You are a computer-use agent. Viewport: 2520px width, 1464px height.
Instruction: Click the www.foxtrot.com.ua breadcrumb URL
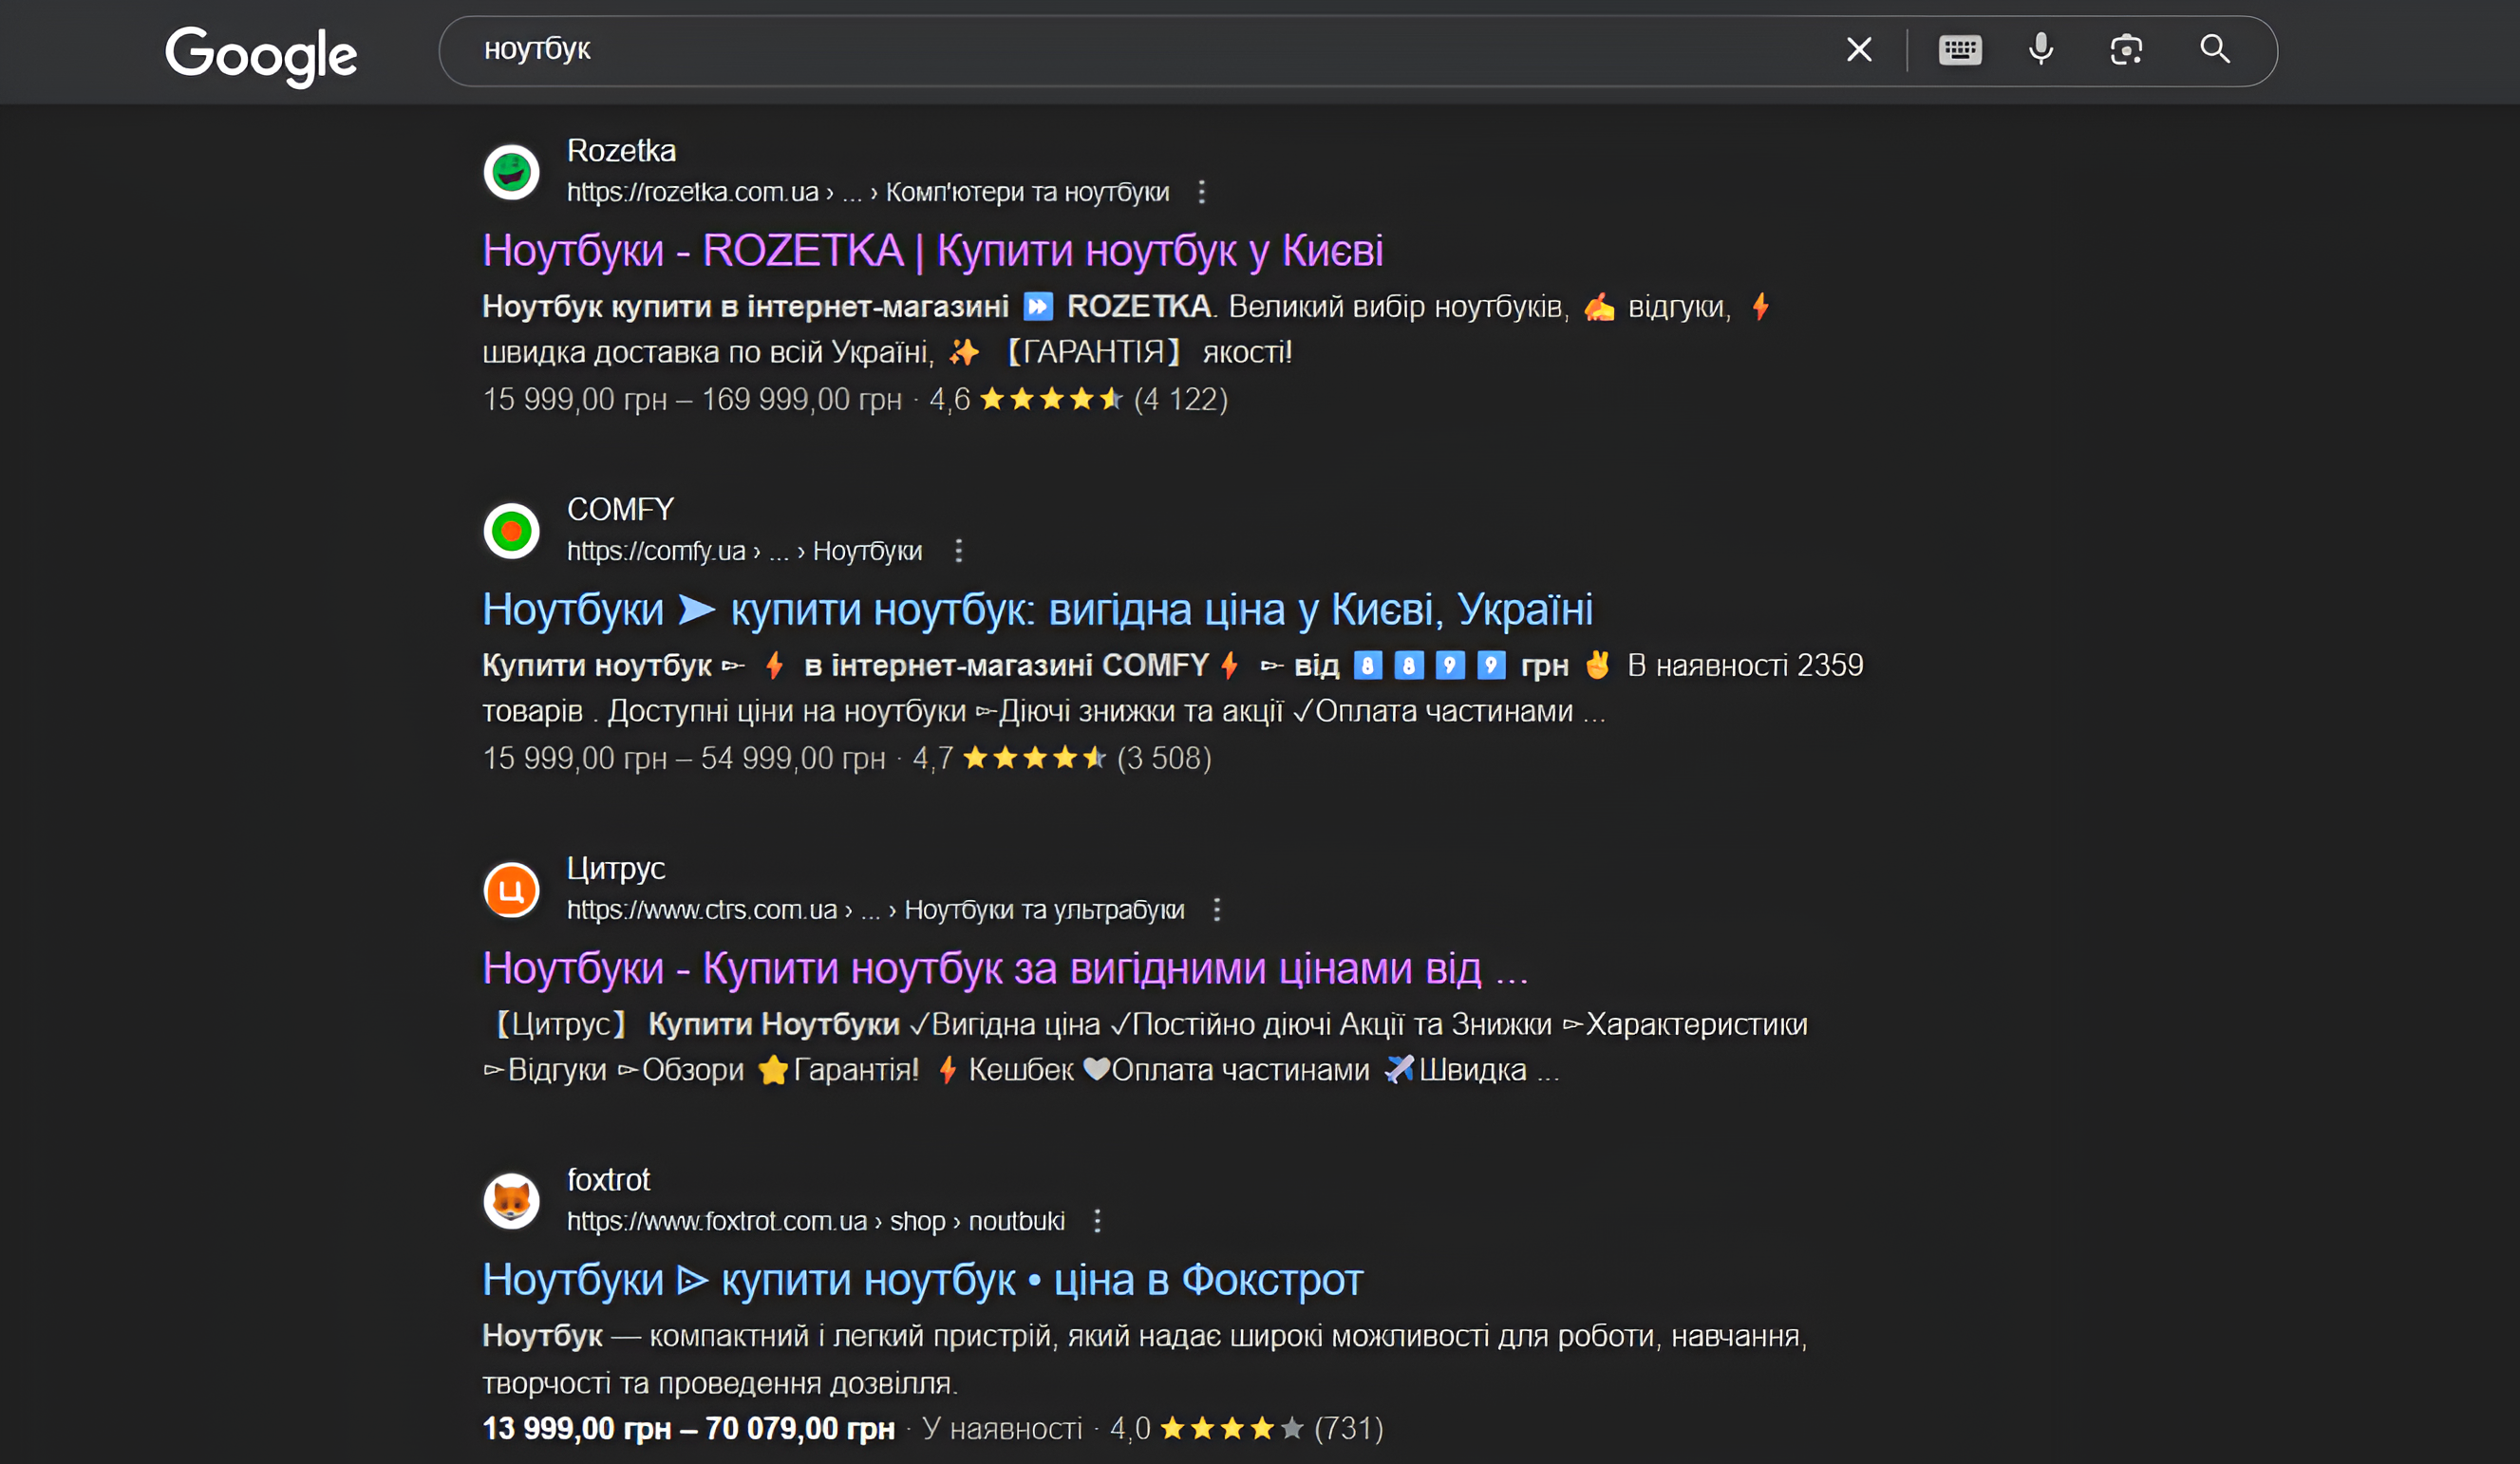coord(815,1221)
